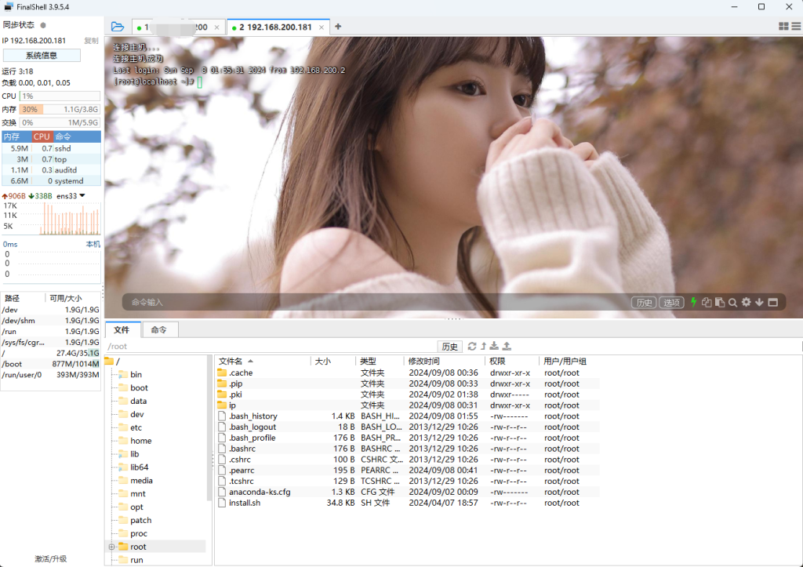Add a new connection tab with plus

[338, 27]
